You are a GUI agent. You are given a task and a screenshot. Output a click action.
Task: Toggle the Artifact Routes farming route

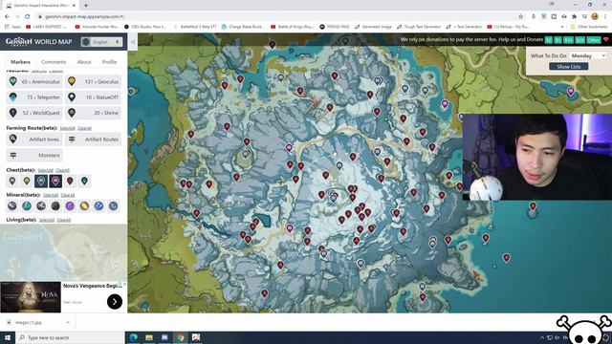point(93,140)
